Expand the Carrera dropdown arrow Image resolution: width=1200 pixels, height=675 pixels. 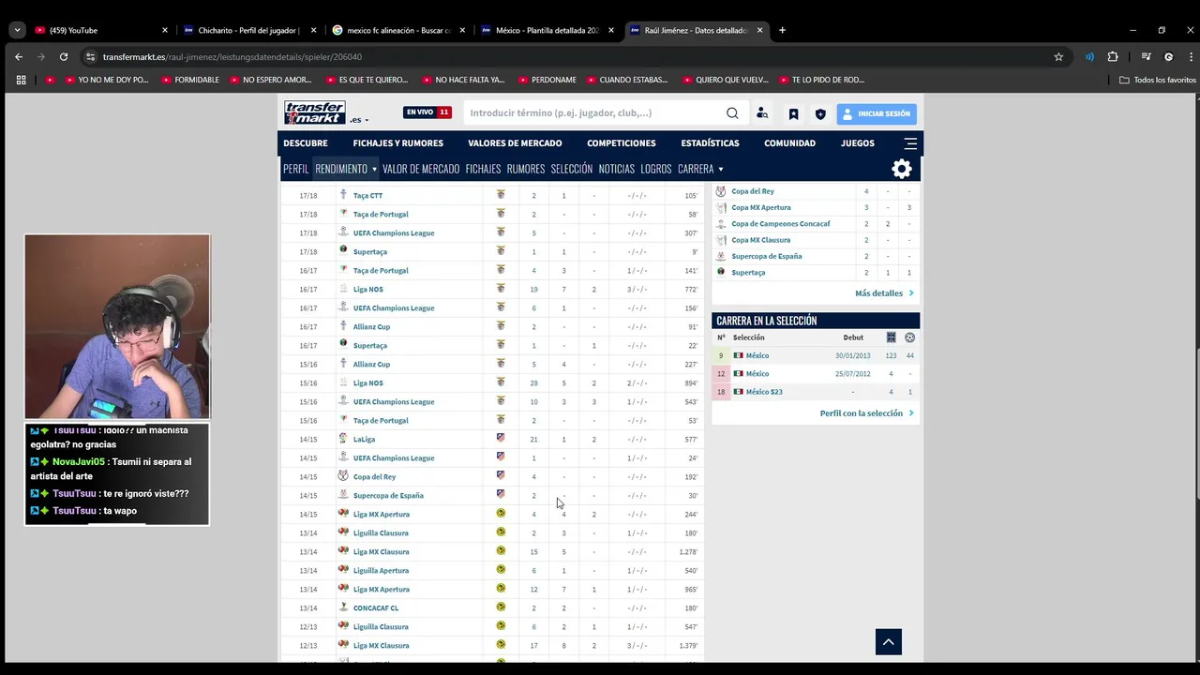click(720, 170)
